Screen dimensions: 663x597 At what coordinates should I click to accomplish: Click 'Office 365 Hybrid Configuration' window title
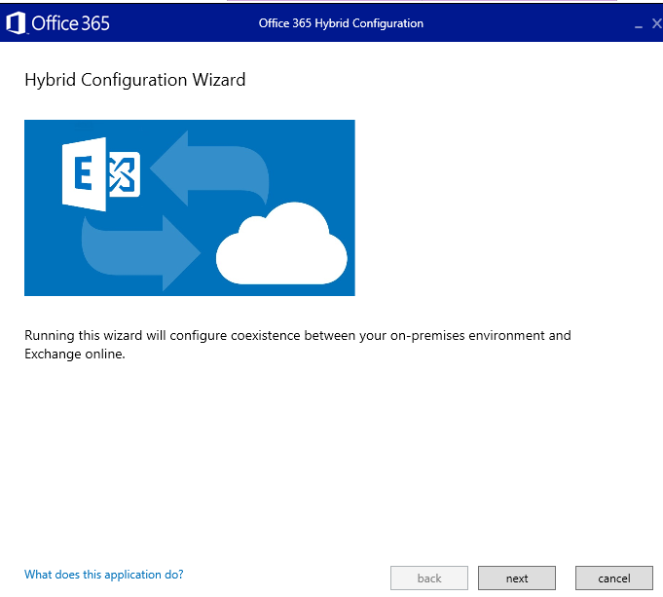click(x=341, y=23)
